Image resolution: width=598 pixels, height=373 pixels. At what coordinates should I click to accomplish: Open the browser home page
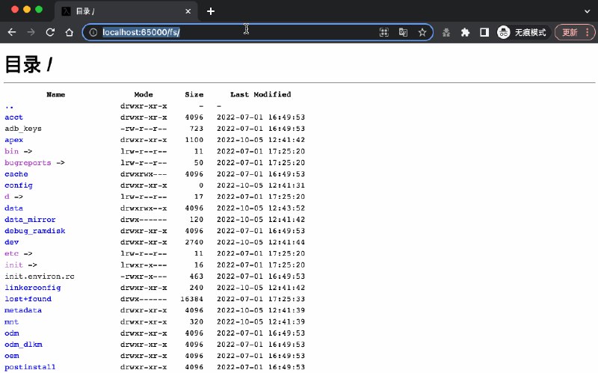[69, 32]
